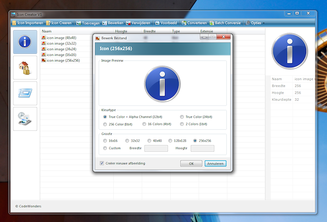Click the Annuleren button
The width and height of the screenshot is (327, 222).
216,163
